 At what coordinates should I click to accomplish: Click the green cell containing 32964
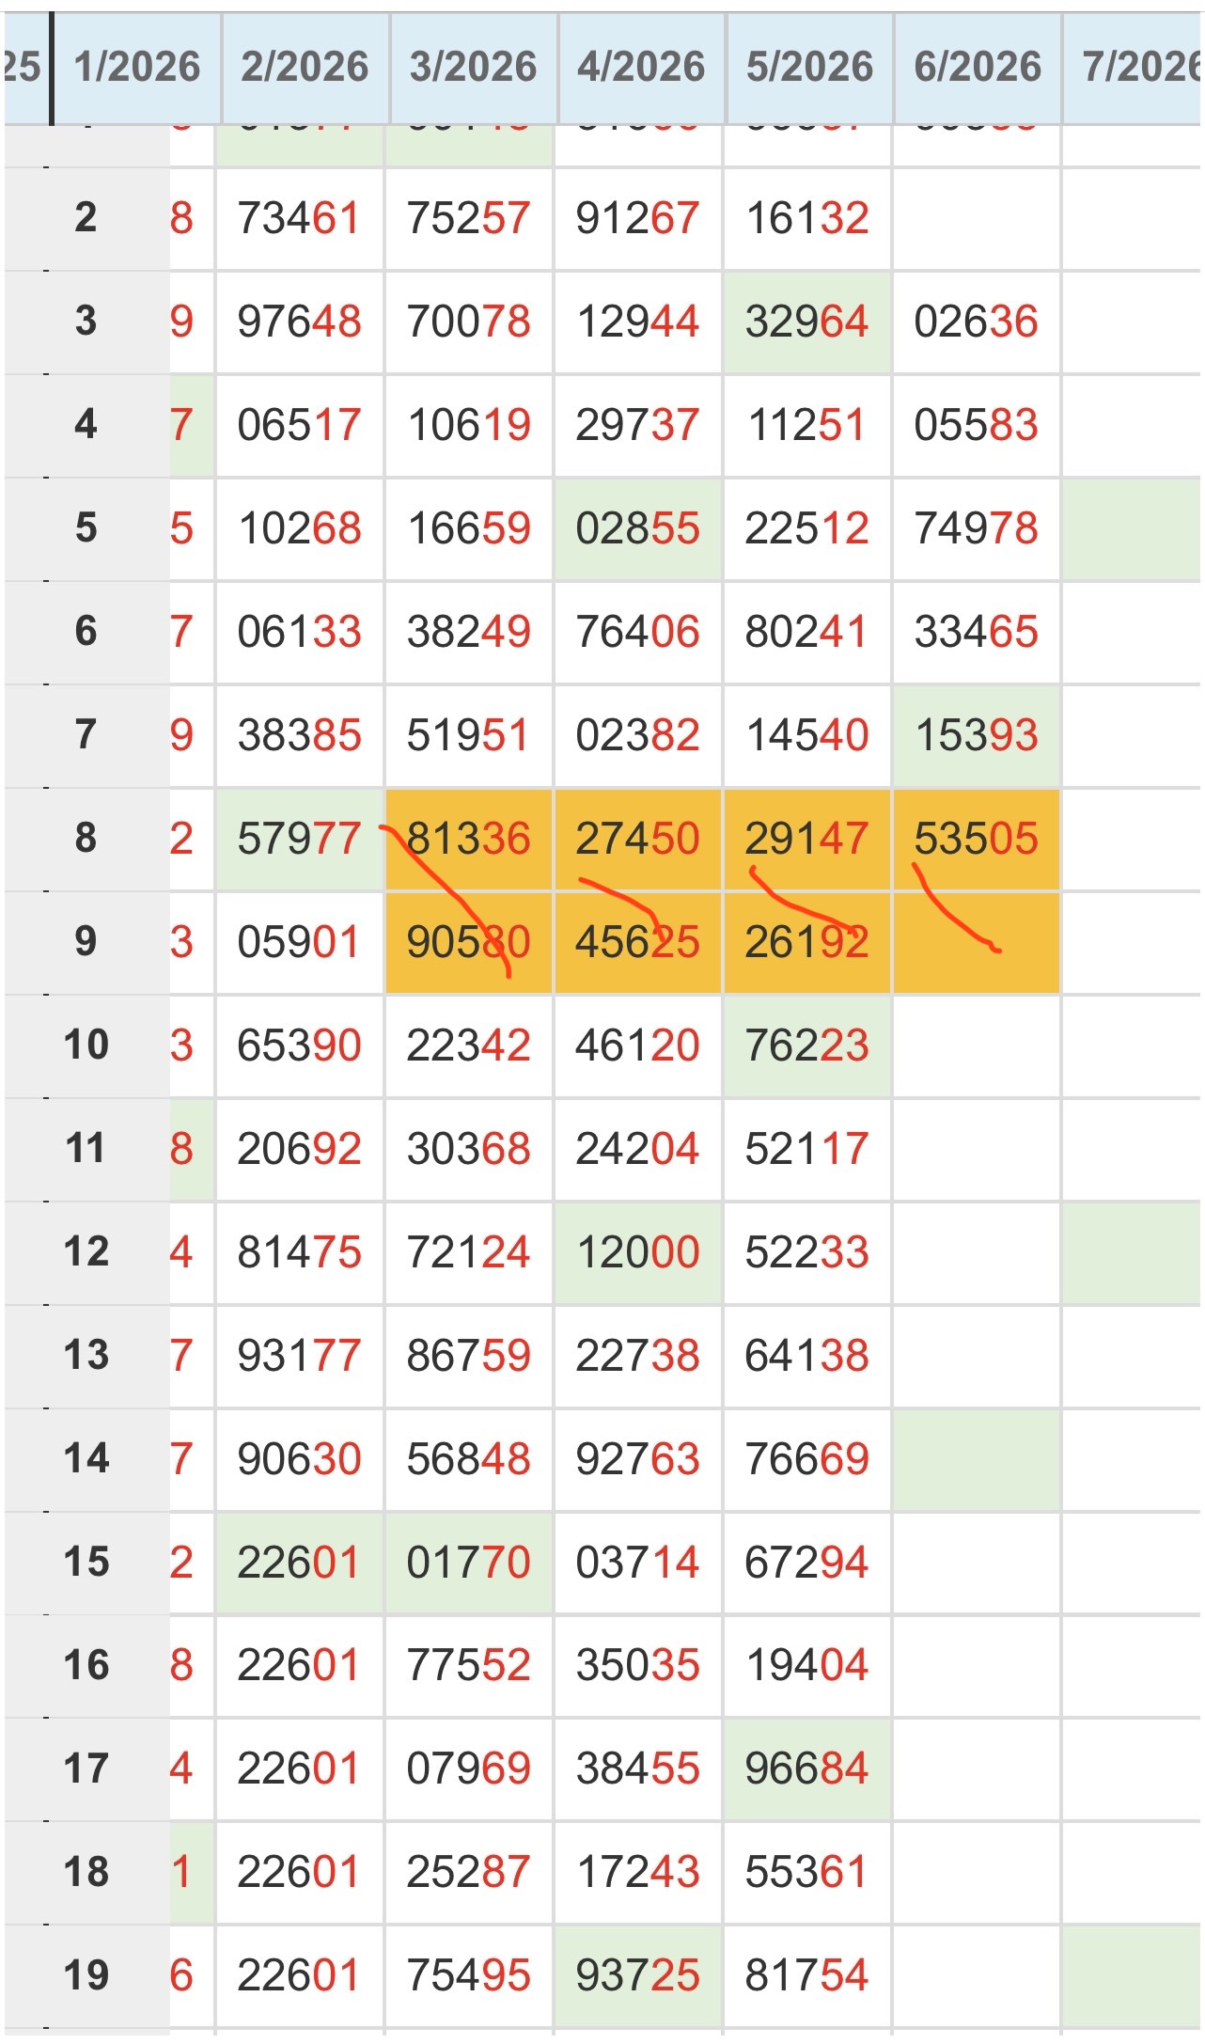click(807, 322)
